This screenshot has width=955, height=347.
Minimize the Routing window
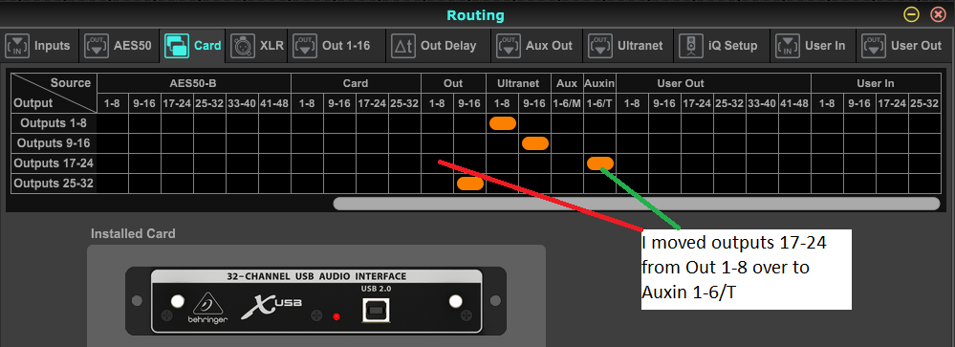click(911, 14)
